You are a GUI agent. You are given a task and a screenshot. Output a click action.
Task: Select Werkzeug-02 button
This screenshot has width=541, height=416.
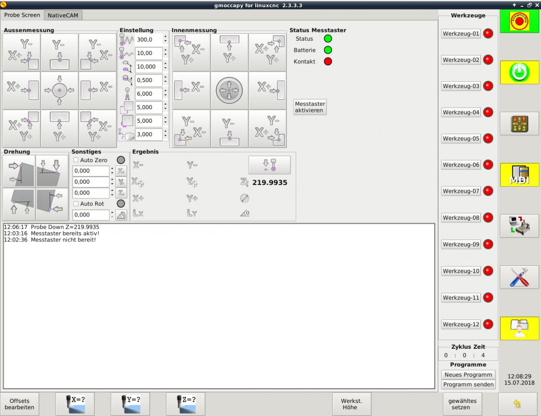pos(461,60)
